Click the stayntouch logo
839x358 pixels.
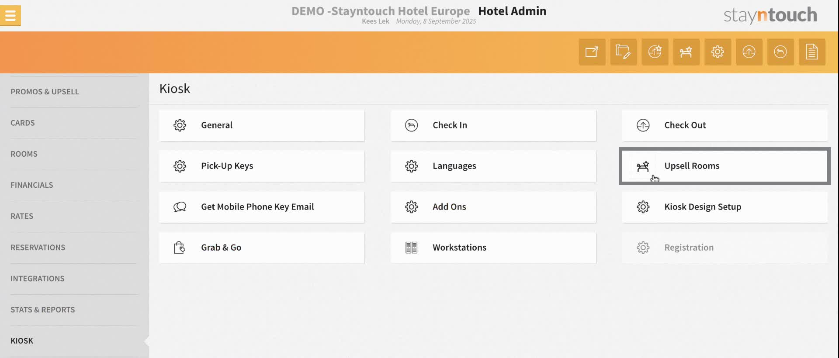(x=770, y=15)
